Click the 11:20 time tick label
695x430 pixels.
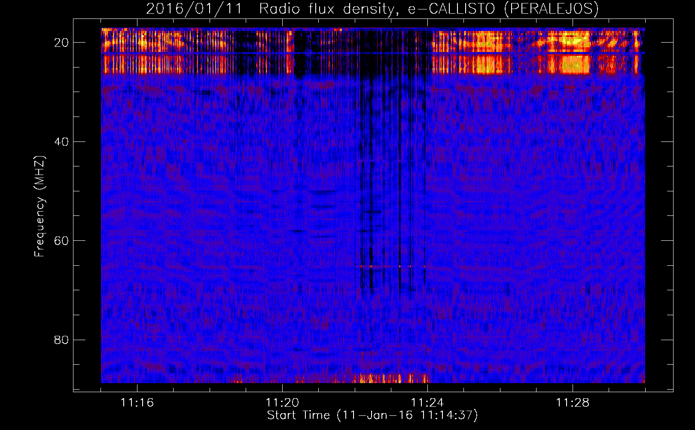(x=282, y=403)
